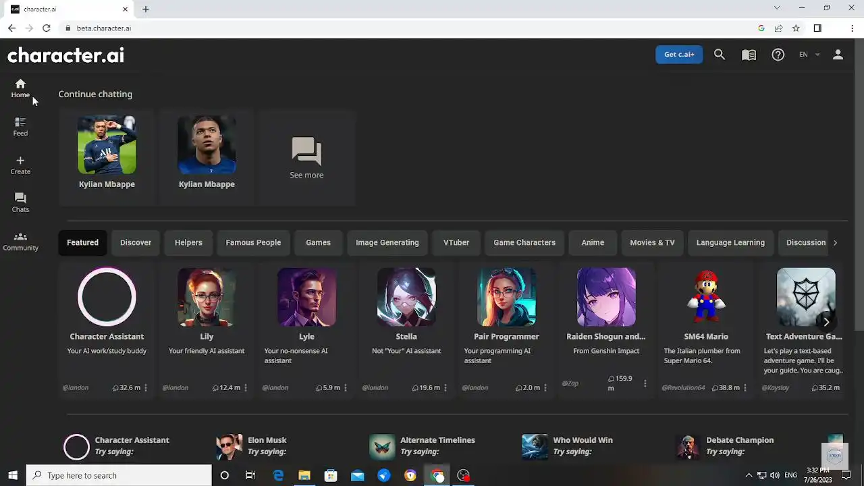Open the character book icon in header
The width and height of the screenshot is (864, 486).
pyautogui.click(x=749, y=55)
